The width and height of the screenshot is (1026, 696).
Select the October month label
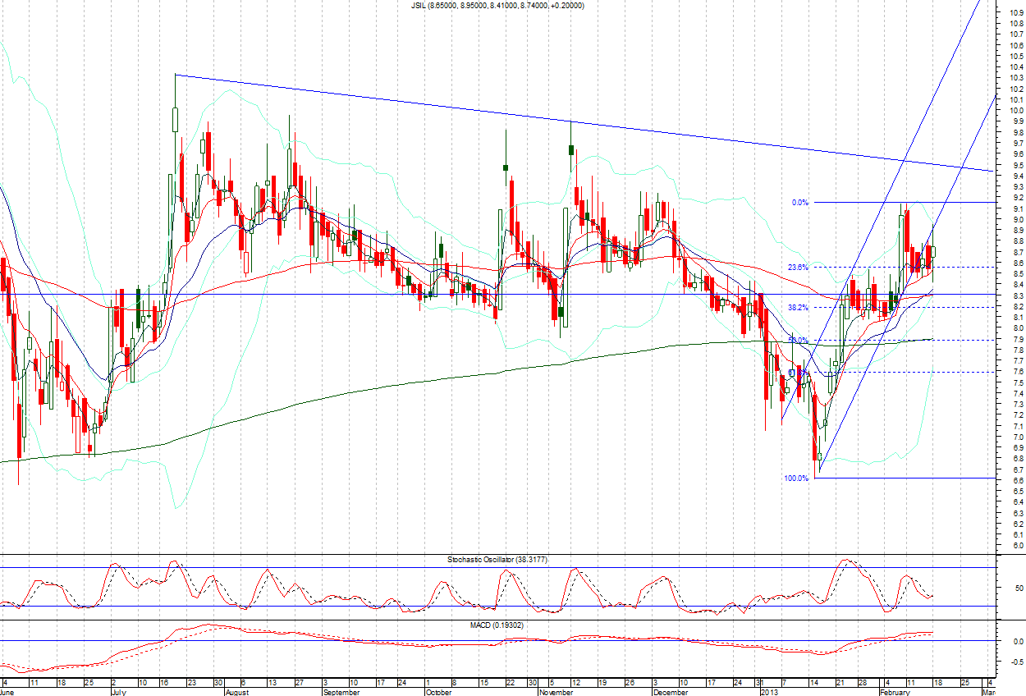pyautogui.click(x=439, y=692)
